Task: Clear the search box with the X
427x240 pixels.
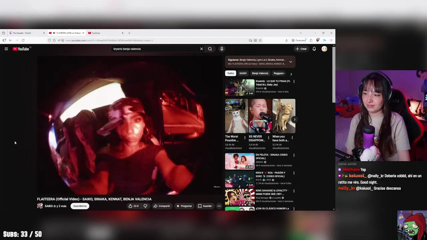Action: pyautogui.click(x=201, y=49)
